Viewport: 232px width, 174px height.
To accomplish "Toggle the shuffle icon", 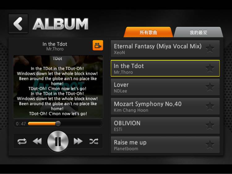I will pos(94,142).
